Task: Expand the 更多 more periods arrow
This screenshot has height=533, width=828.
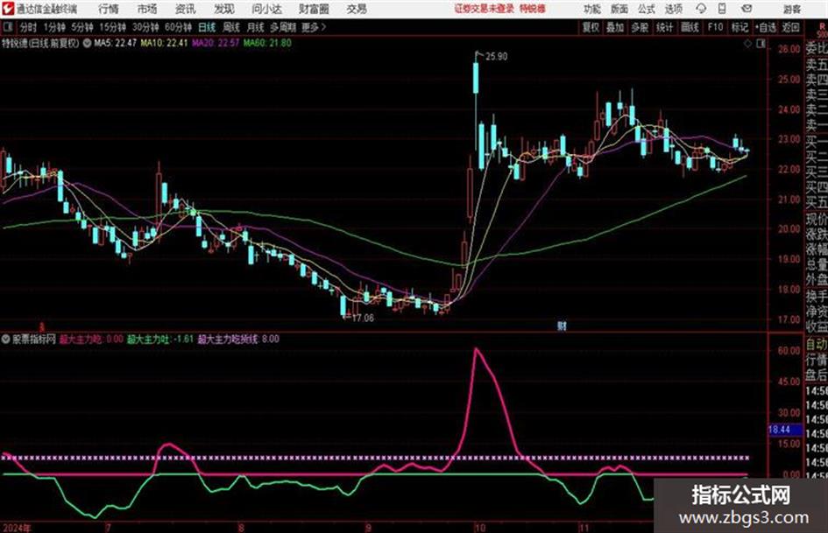Action: pyautogui.click(x=314, y=27)
